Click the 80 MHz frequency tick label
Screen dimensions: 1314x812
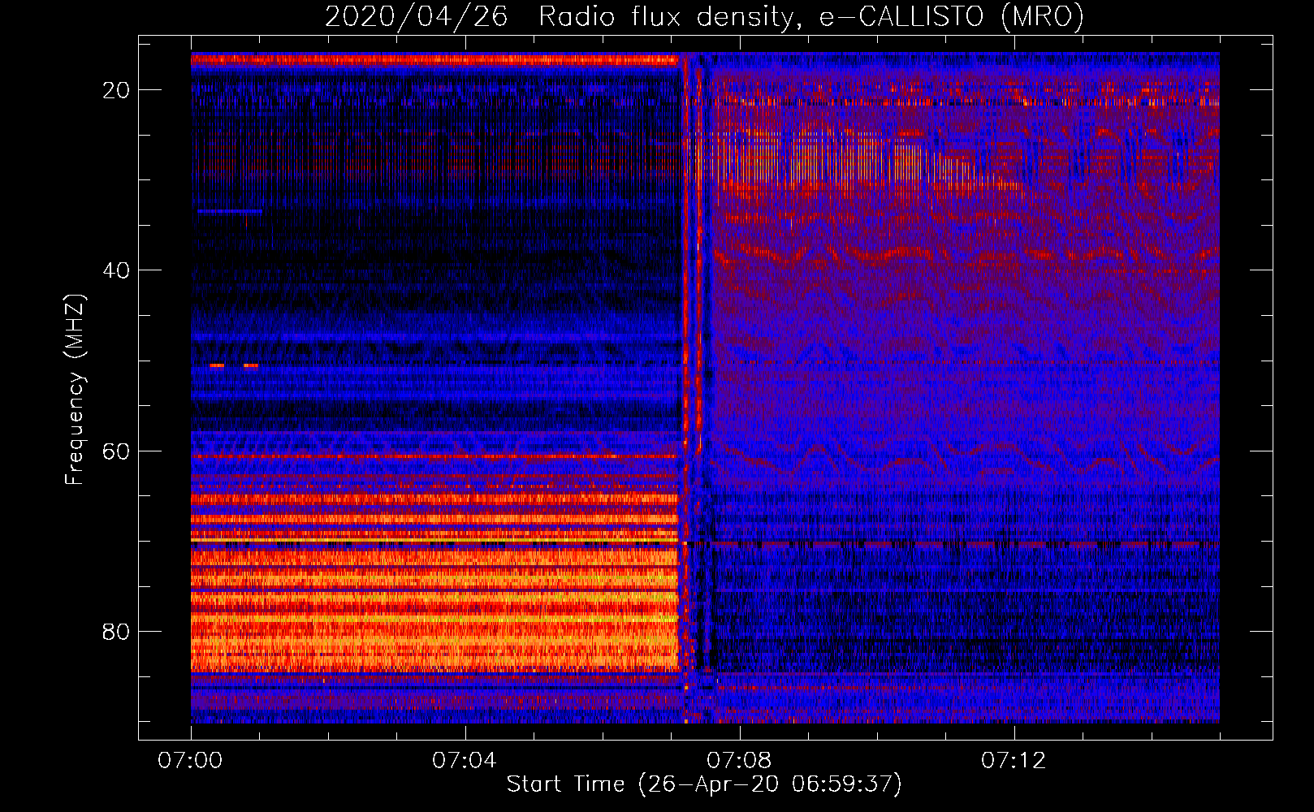click(x=117, y=631)
